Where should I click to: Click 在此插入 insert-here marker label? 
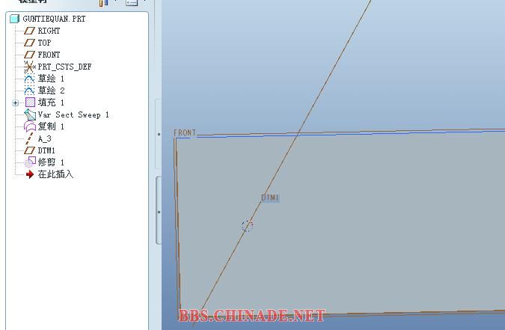click(x=55, y=174)
